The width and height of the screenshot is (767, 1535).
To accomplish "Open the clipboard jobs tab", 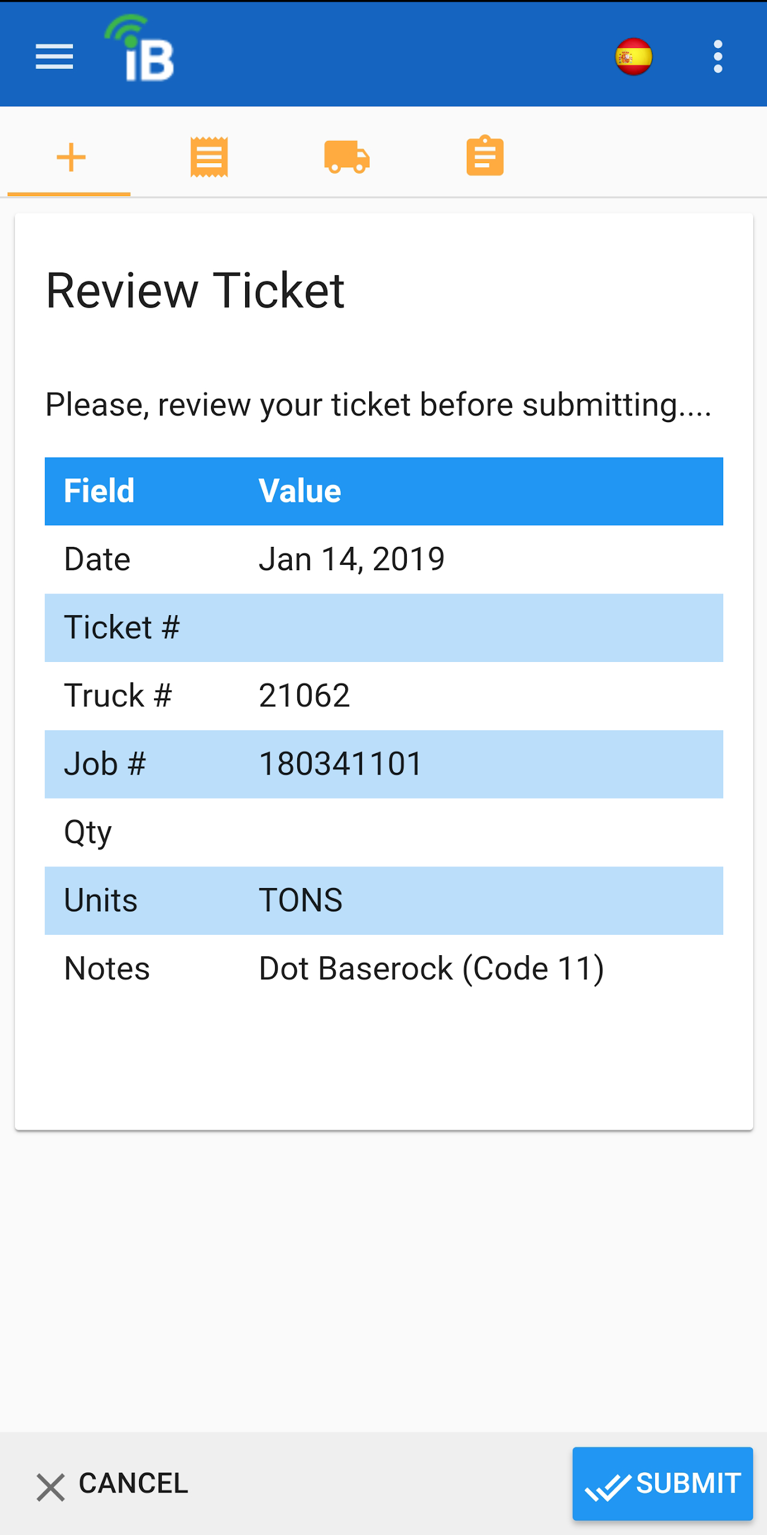I will point(485,156).
